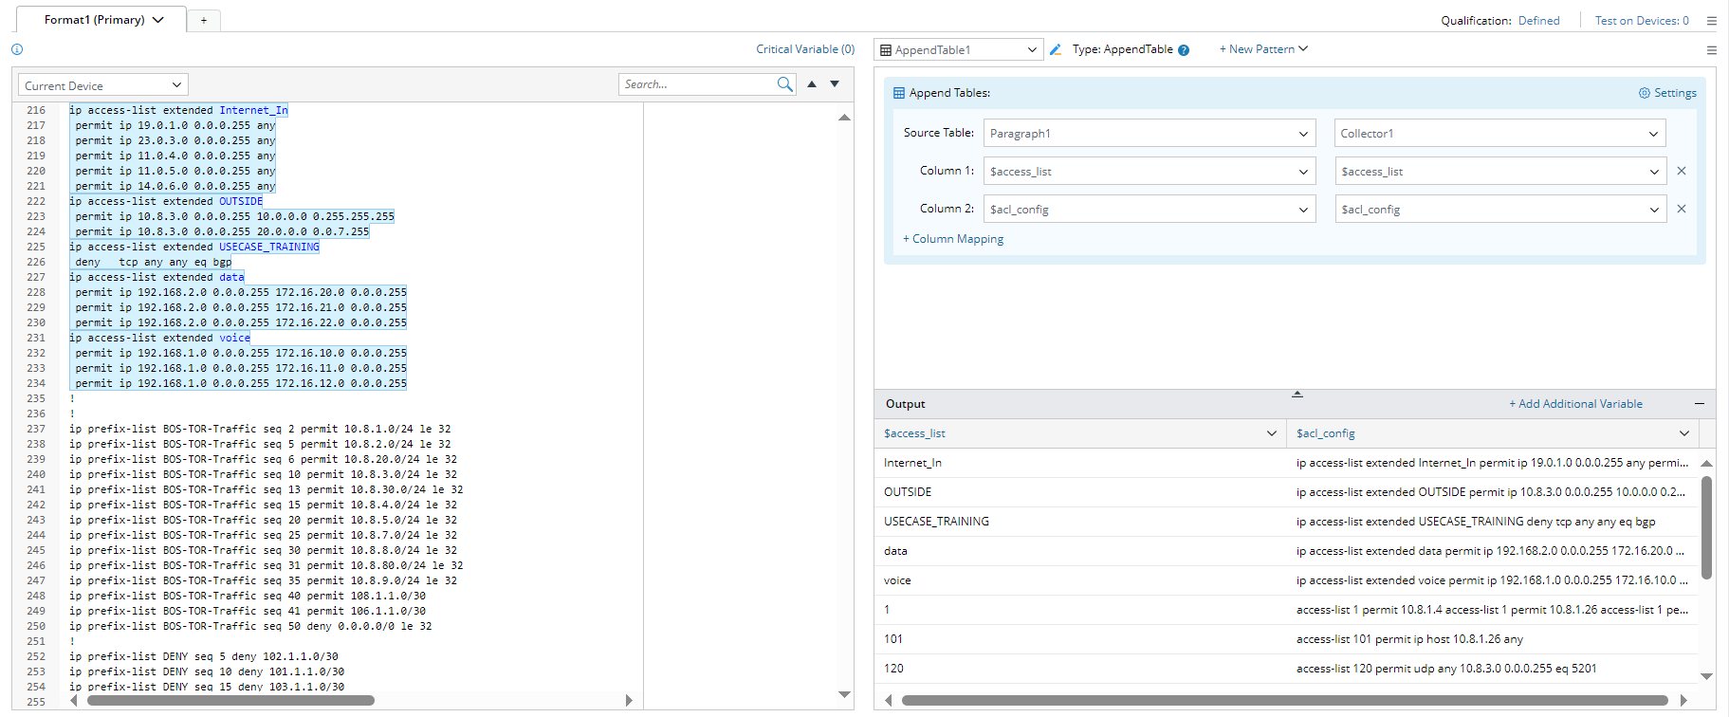
Task: Expand the Source Table Paragraph1 dropdown
Action: [x=1149, y=134]
